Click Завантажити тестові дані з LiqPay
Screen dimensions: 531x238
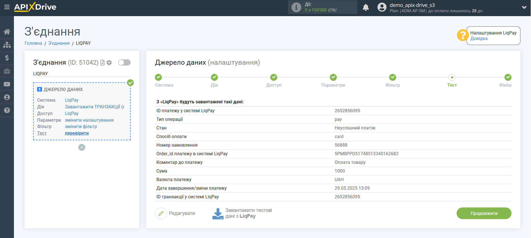point(249,213)
